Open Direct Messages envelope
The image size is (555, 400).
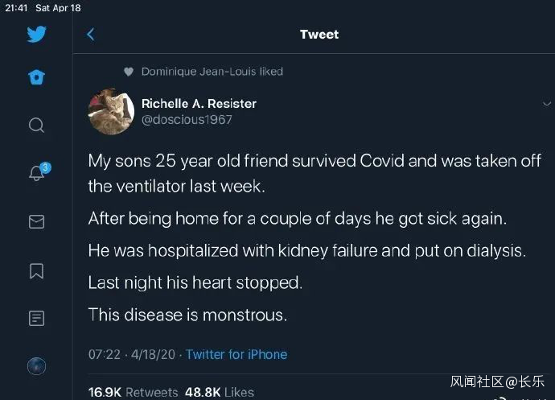click(x=36, y=221)
